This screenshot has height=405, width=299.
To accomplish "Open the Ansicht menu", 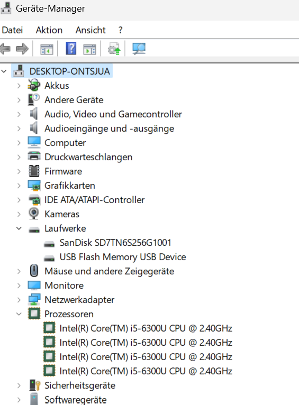I will coord(90,30).
